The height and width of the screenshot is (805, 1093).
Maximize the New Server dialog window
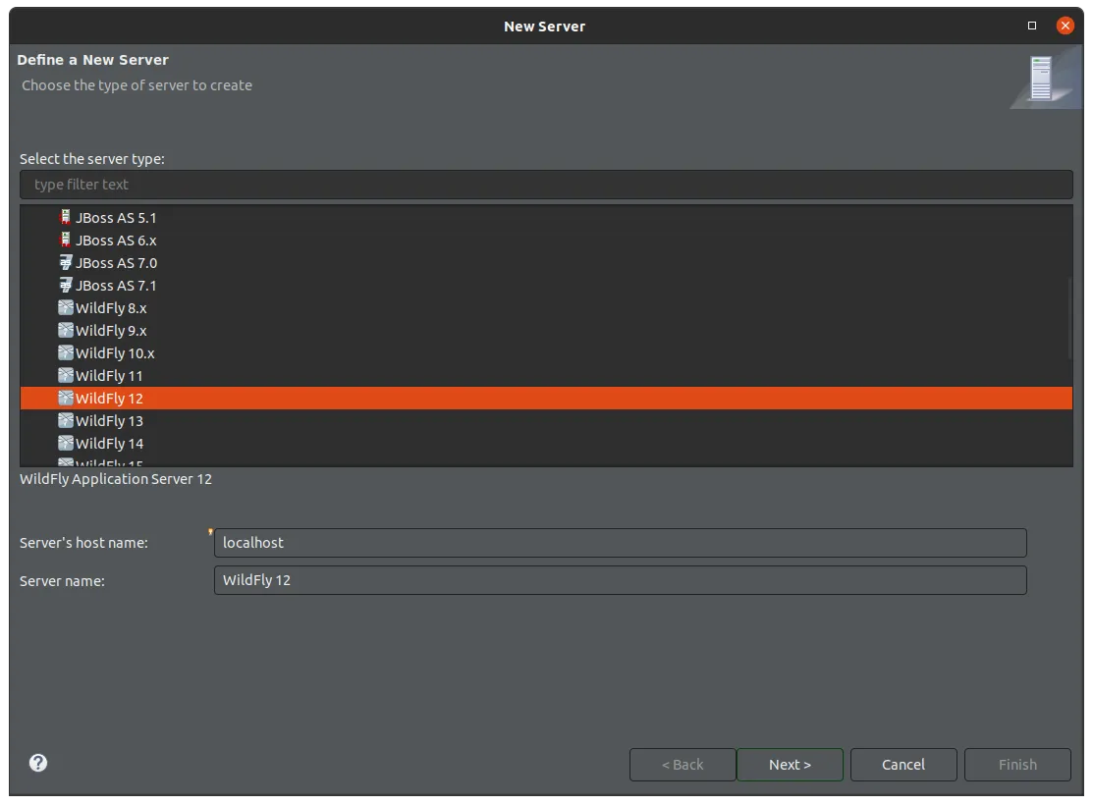point(1032,26)
